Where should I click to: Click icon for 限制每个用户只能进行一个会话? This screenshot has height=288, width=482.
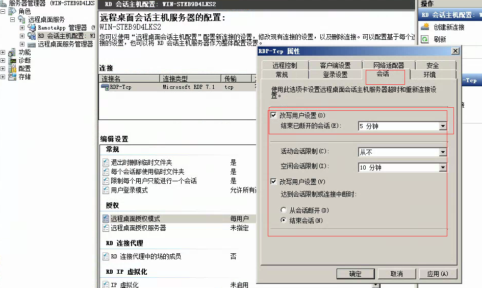pyautogui.click(x=106, y=181)
